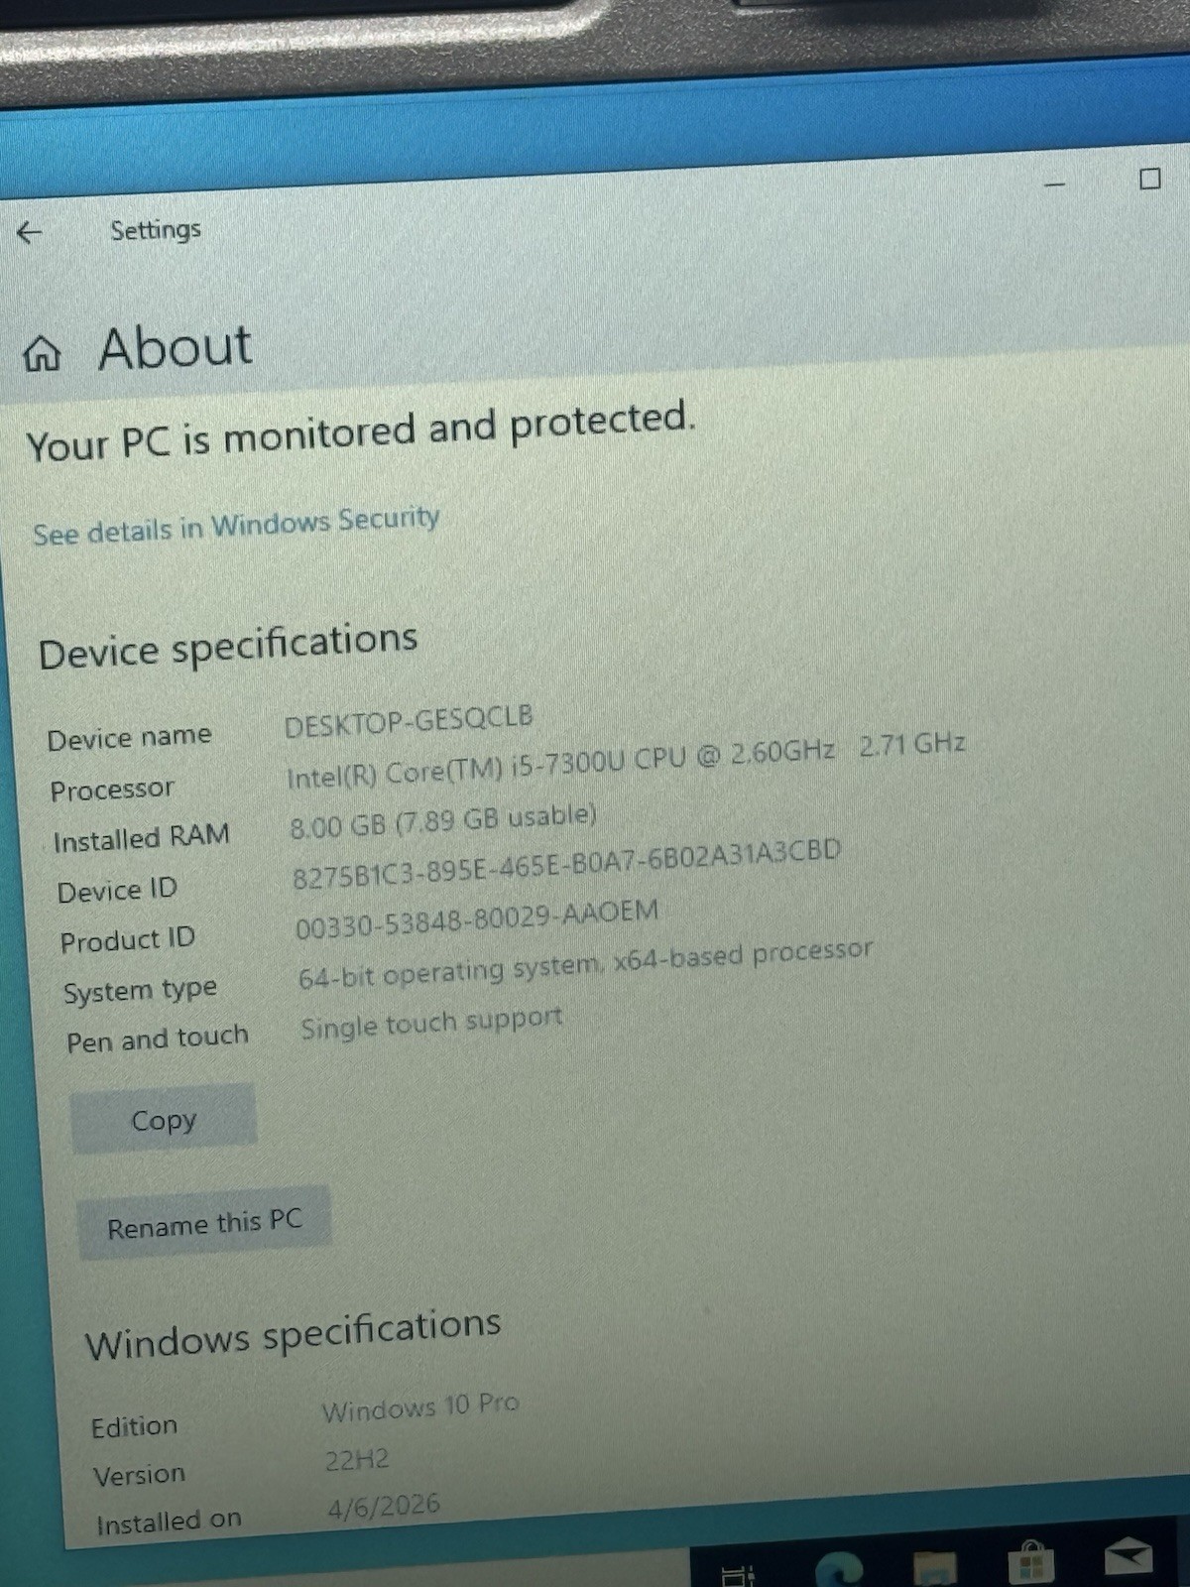1190x1587 pixels.
Task: Go back using the Settings back arrow
Action: click(30, 233)
